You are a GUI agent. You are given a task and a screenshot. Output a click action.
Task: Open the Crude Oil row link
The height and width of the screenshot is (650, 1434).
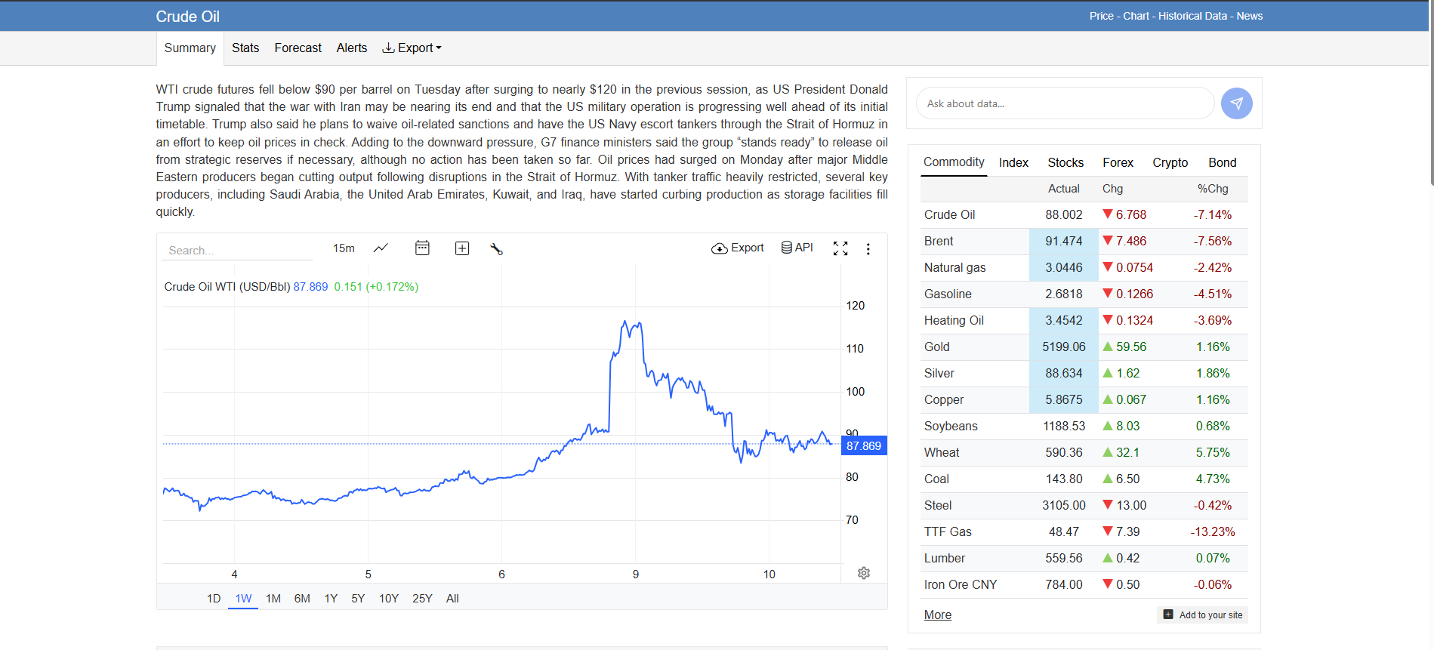pos(950,214)
